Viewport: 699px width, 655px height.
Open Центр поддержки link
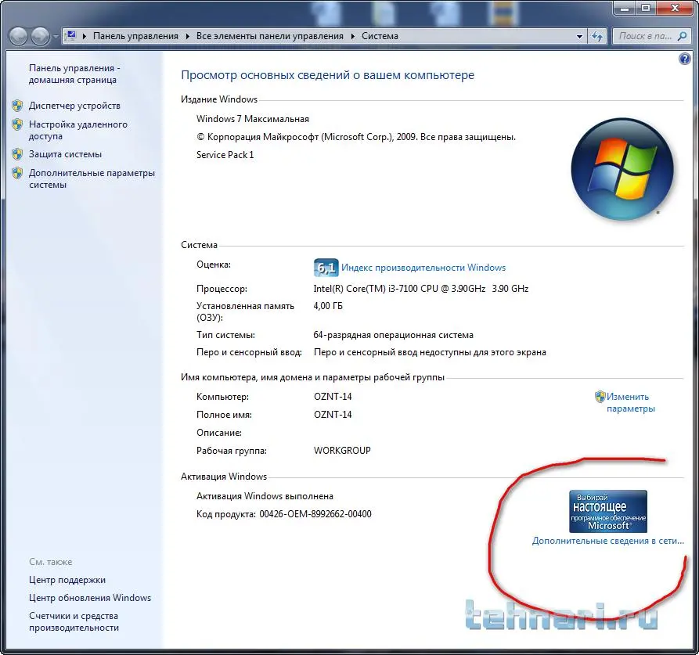tap(67, 580)
